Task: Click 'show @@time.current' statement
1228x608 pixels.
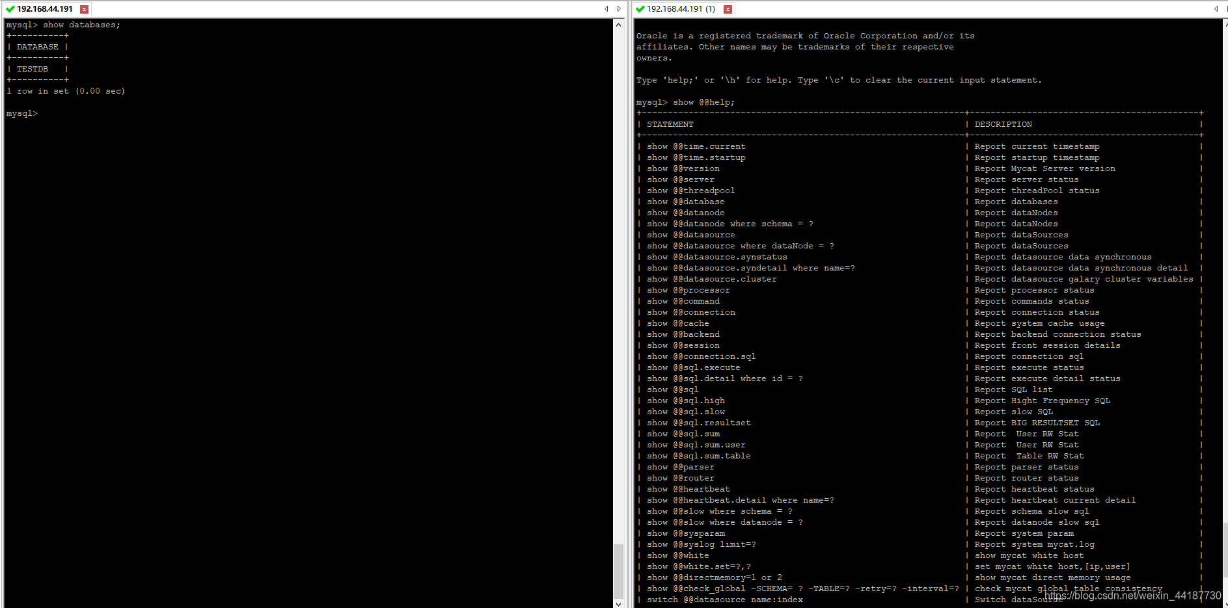Action: pyautogui.click(x=696, y=146)
